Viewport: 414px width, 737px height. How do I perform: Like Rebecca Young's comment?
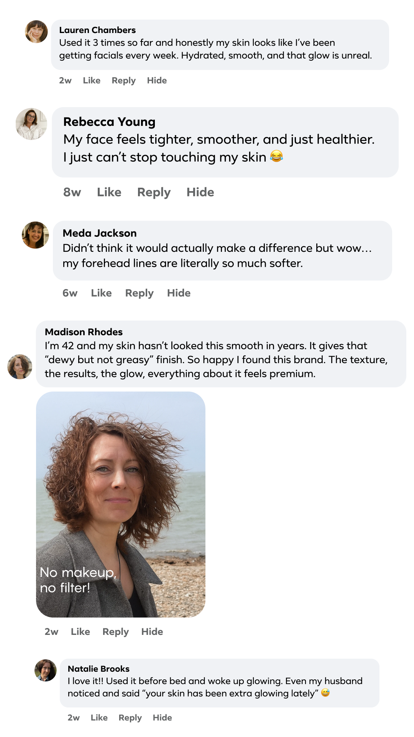click(109, 192)
